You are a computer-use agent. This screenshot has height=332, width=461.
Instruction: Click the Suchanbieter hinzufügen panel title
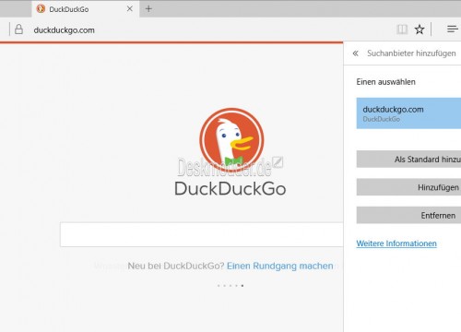click(x=411, y=53)
